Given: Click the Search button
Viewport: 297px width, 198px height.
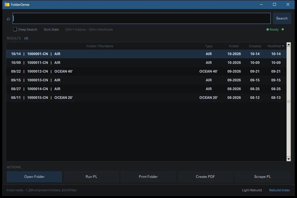Looking at the screenshot, I should (x=282, y=18).
